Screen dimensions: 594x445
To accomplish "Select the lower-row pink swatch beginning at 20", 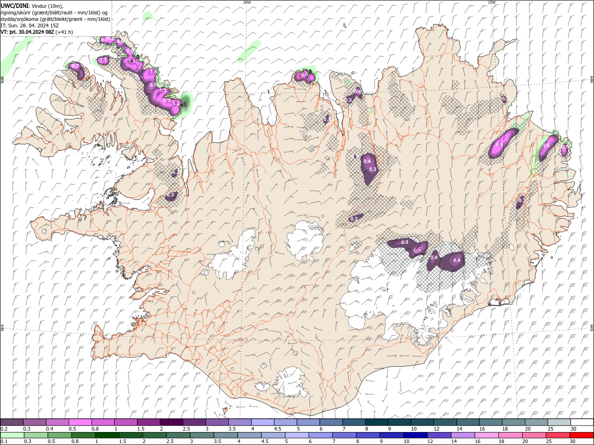I will tap(534, 435).
